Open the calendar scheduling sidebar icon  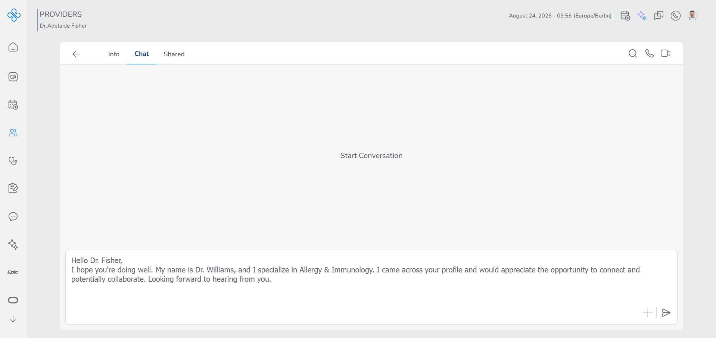[x=13, y=105]
